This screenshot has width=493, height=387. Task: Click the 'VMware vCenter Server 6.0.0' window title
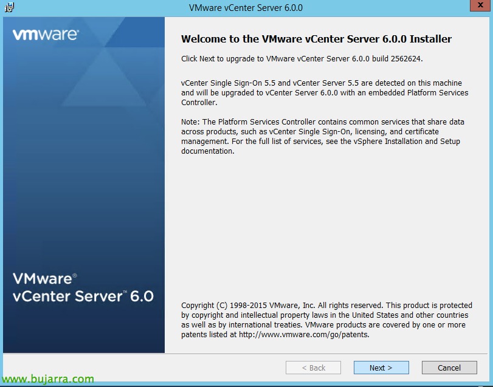[246, 7]
